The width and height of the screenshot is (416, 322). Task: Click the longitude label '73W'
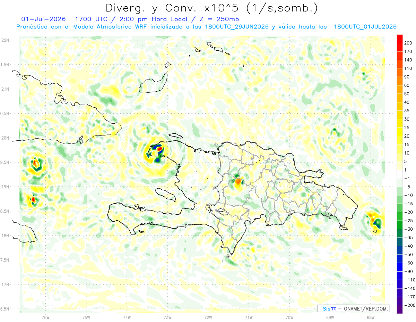click(x=167, y=317)
